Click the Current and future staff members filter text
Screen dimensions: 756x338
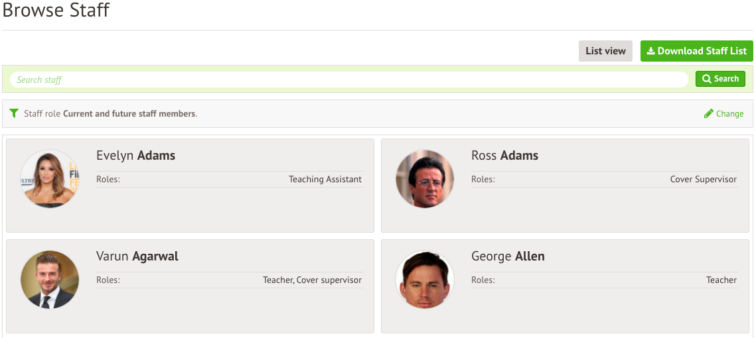pyautogui.click(x=129, y=113)
